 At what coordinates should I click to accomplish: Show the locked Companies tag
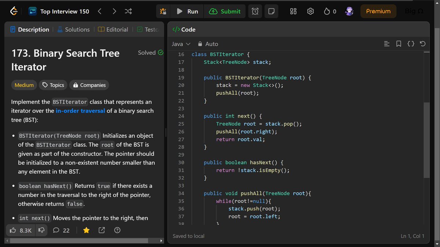[x=89, y=85]
